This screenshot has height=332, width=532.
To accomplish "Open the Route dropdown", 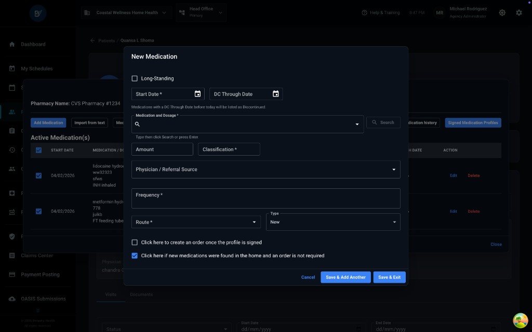I will point(196,222).
